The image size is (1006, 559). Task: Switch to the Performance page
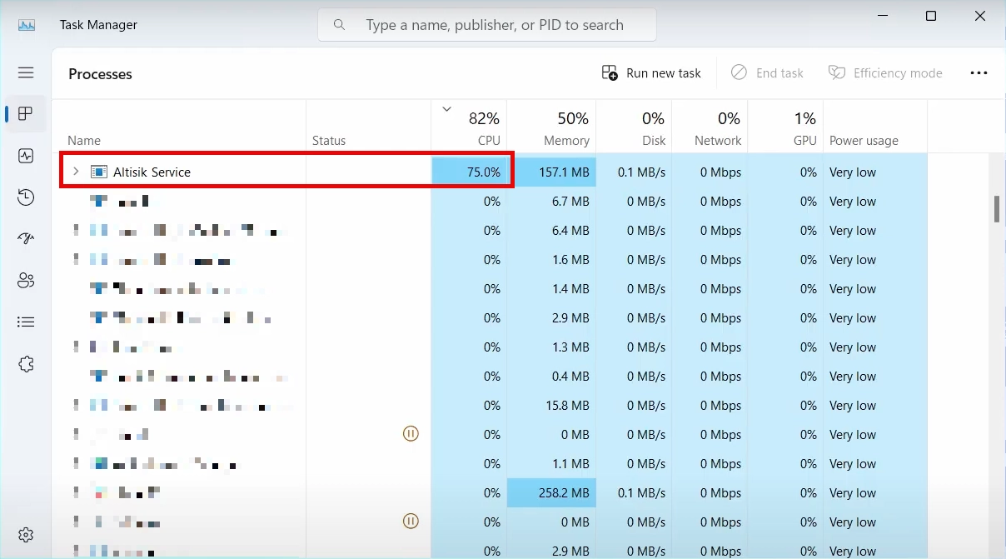[26, 156]
